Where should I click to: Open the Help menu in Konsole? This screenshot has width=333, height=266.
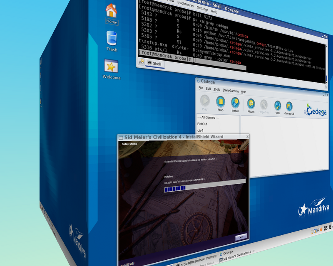[214, 12]
